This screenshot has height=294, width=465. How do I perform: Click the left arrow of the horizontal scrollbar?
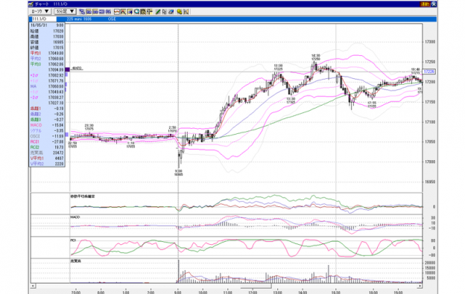34,286
